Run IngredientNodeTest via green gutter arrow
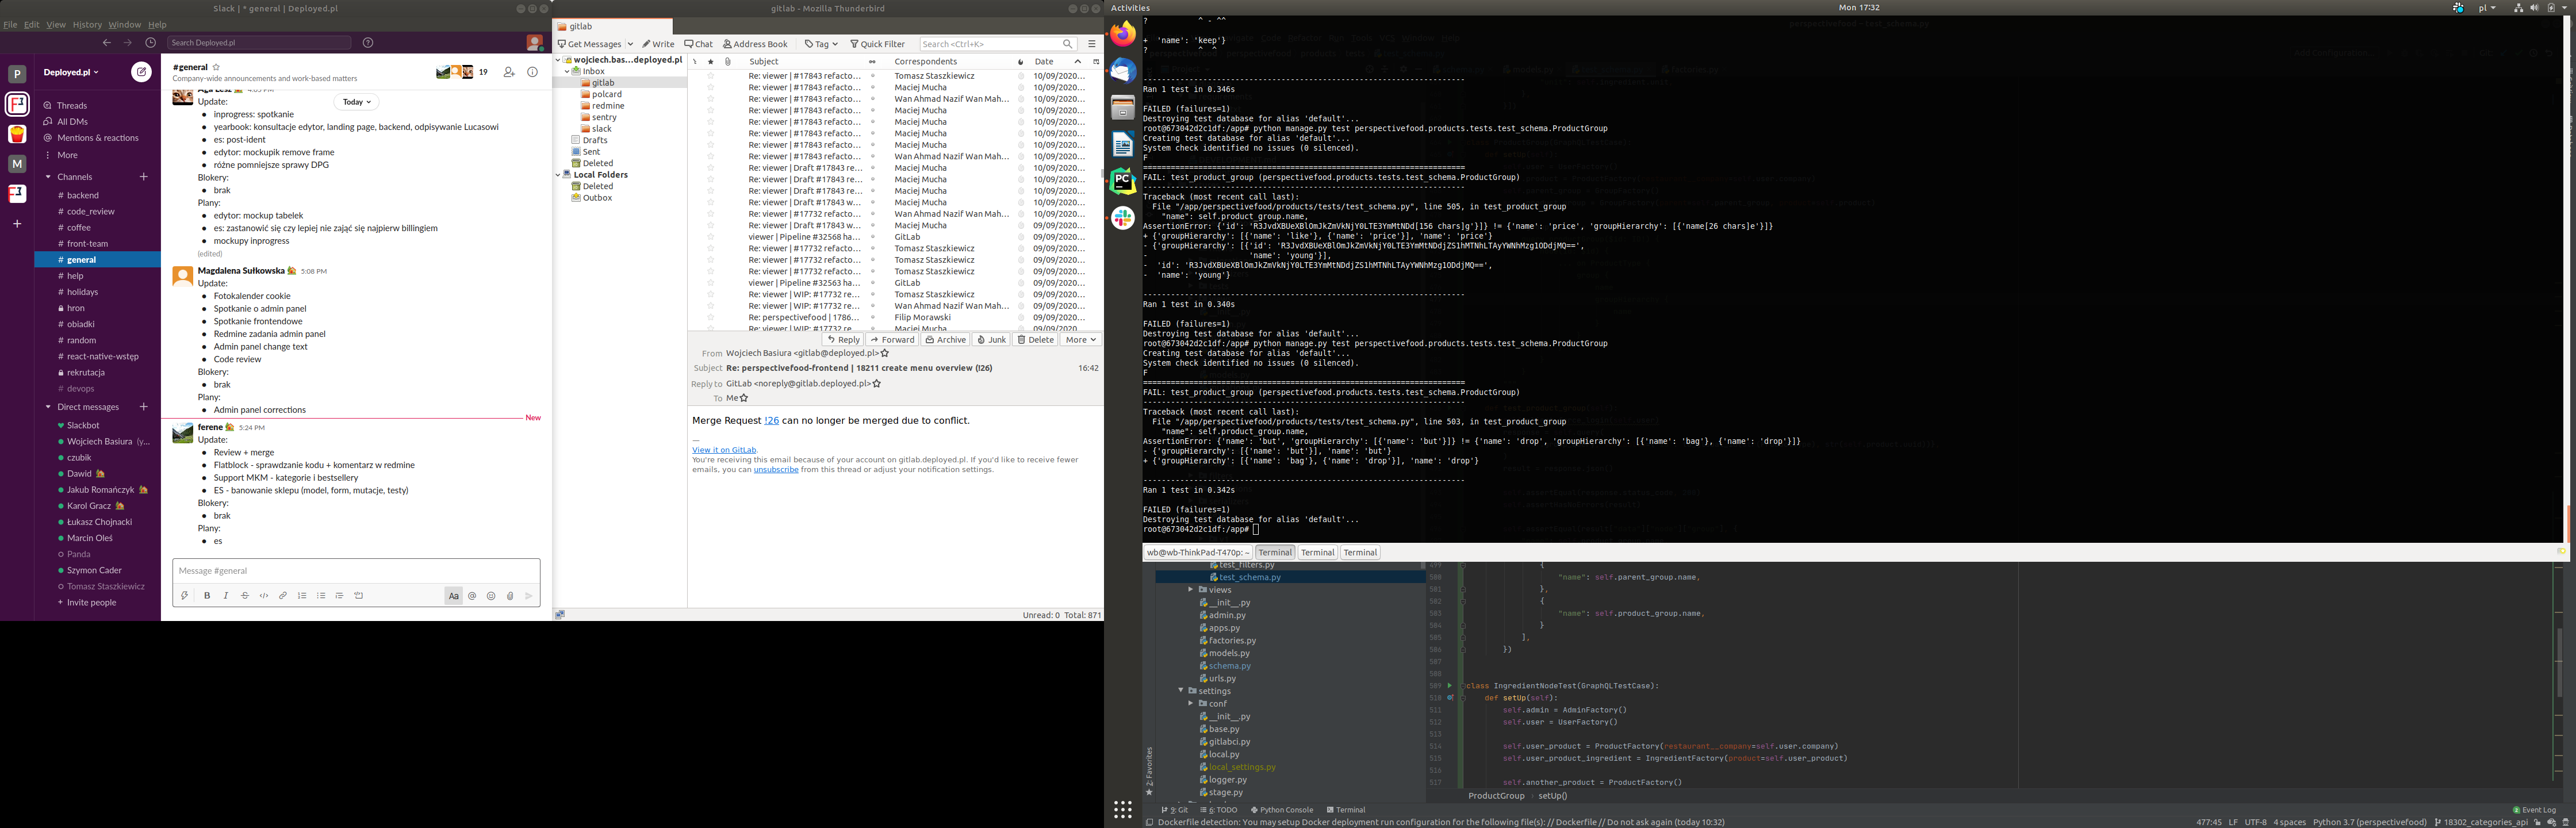Image resolution: width=2576 pixels, height=828 pixels. coord(1449,686)
